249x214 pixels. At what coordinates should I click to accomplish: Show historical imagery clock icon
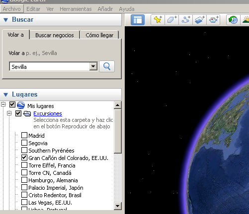coord(233,20)
